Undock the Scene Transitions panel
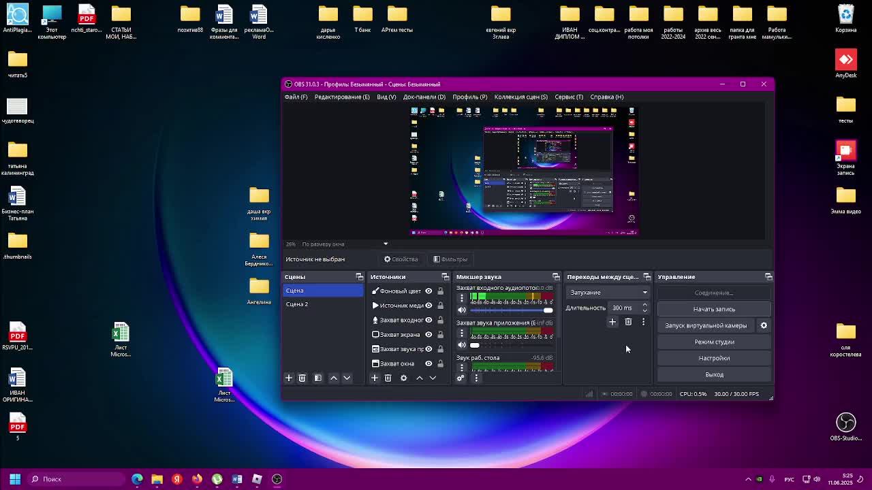The width and height of the screenshot is (872, 490). click(647, 277)
